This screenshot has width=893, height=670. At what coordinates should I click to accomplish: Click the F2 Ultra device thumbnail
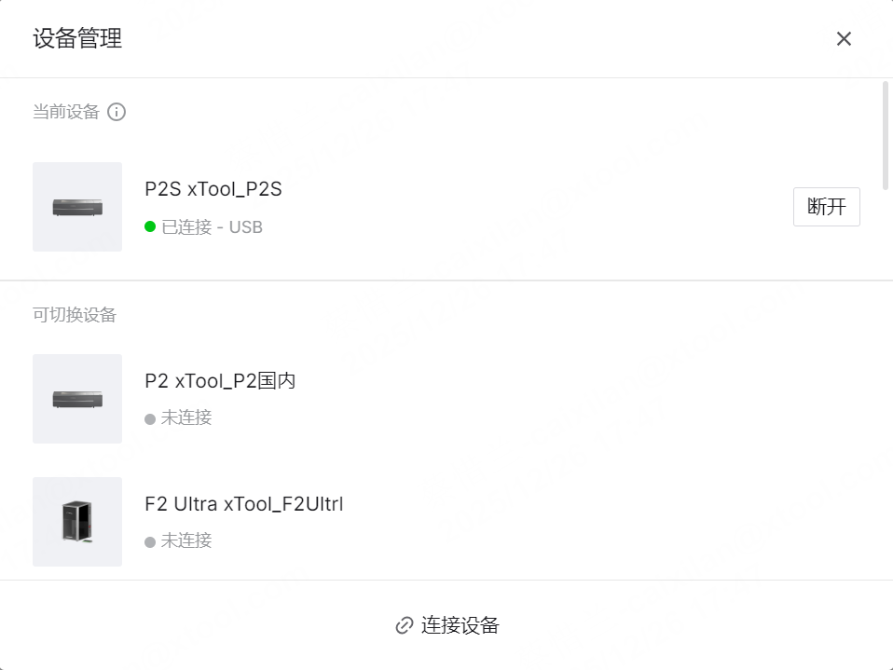point(77,522)
